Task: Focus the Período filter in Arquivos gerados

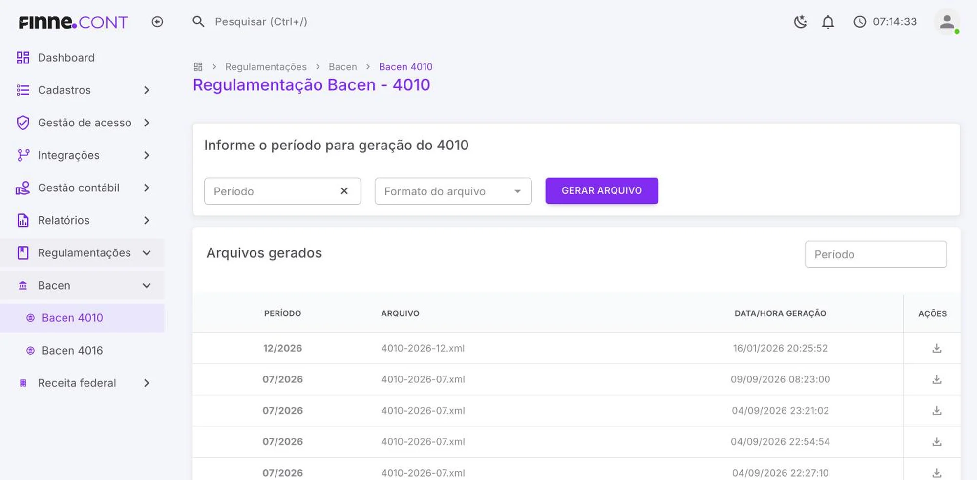Action: (x=875, y=254)
